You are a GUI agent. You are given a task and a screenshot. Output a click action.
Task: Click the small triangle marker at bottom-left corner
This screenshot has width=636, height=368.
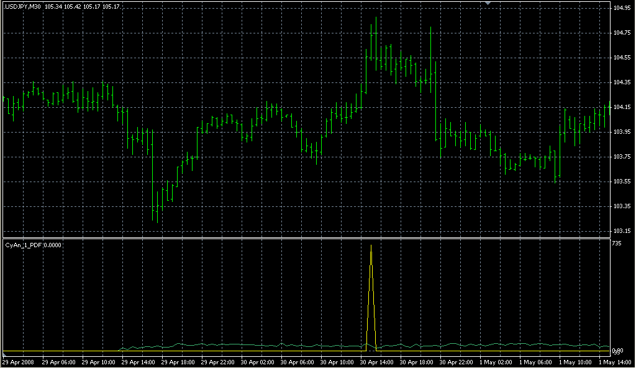coord(5,354)
